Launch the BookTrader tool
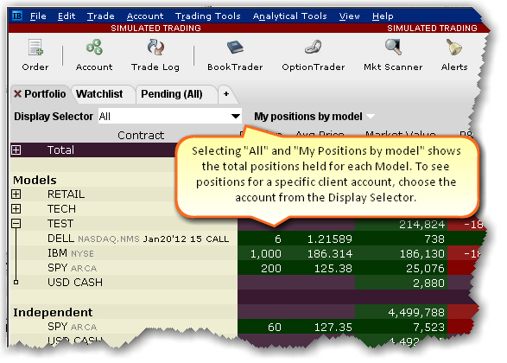The width and height of the screenshot is (507, 363). (235, 48)
